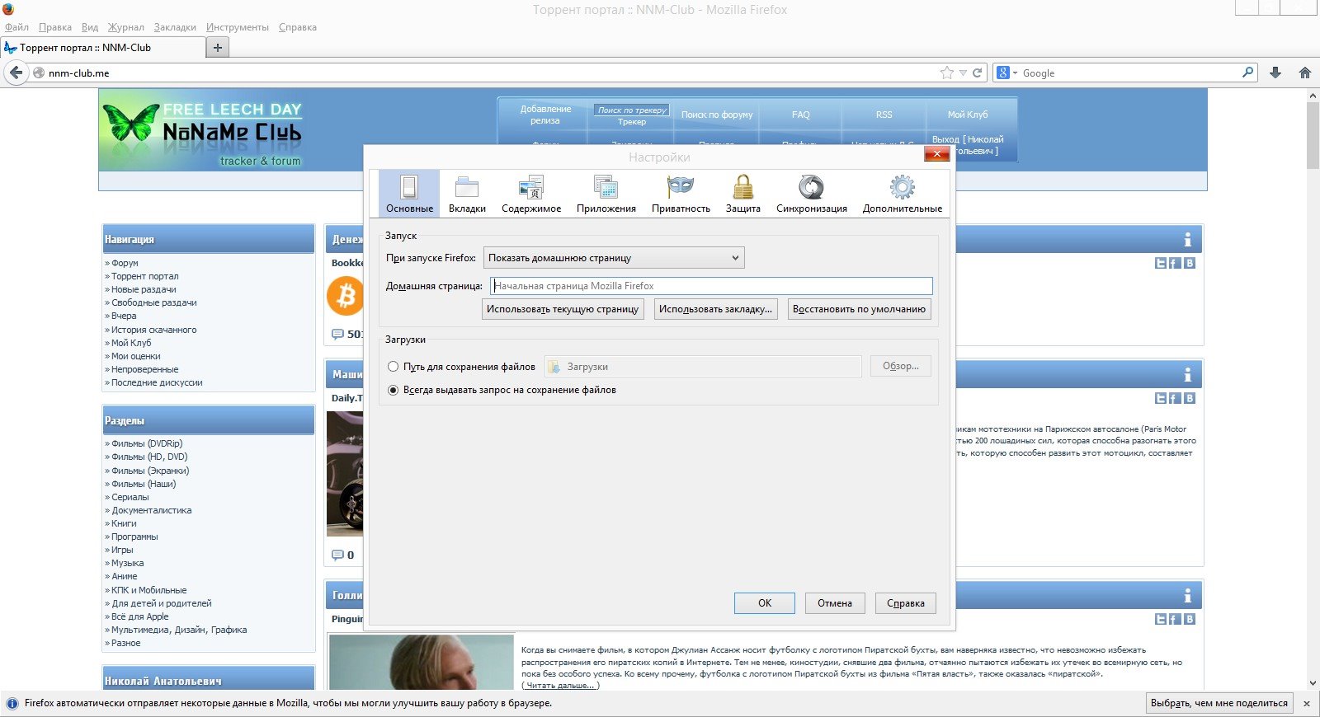Click the reload page icon
Screen dimensions: 1320x717
pyautogui.click(x=978, y=73)
